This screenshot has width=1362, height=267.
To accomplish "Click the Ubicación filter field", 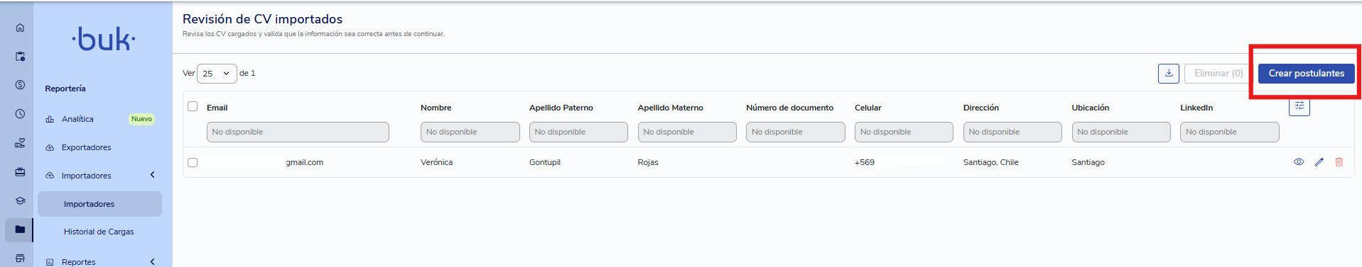I will pyautogui.click(x=1121, y=132).
